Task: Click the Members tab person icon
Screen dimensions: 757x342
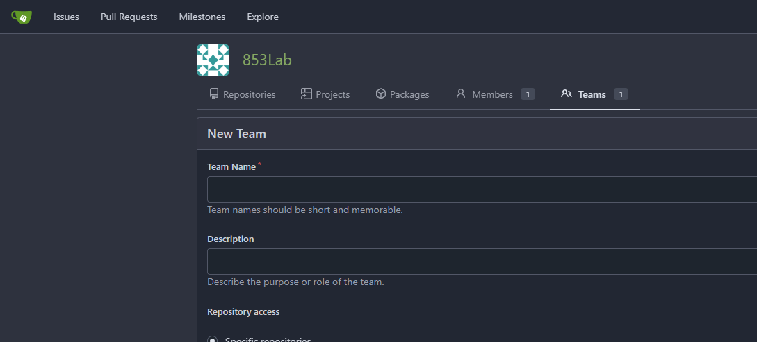Action: tap(460, 94)
